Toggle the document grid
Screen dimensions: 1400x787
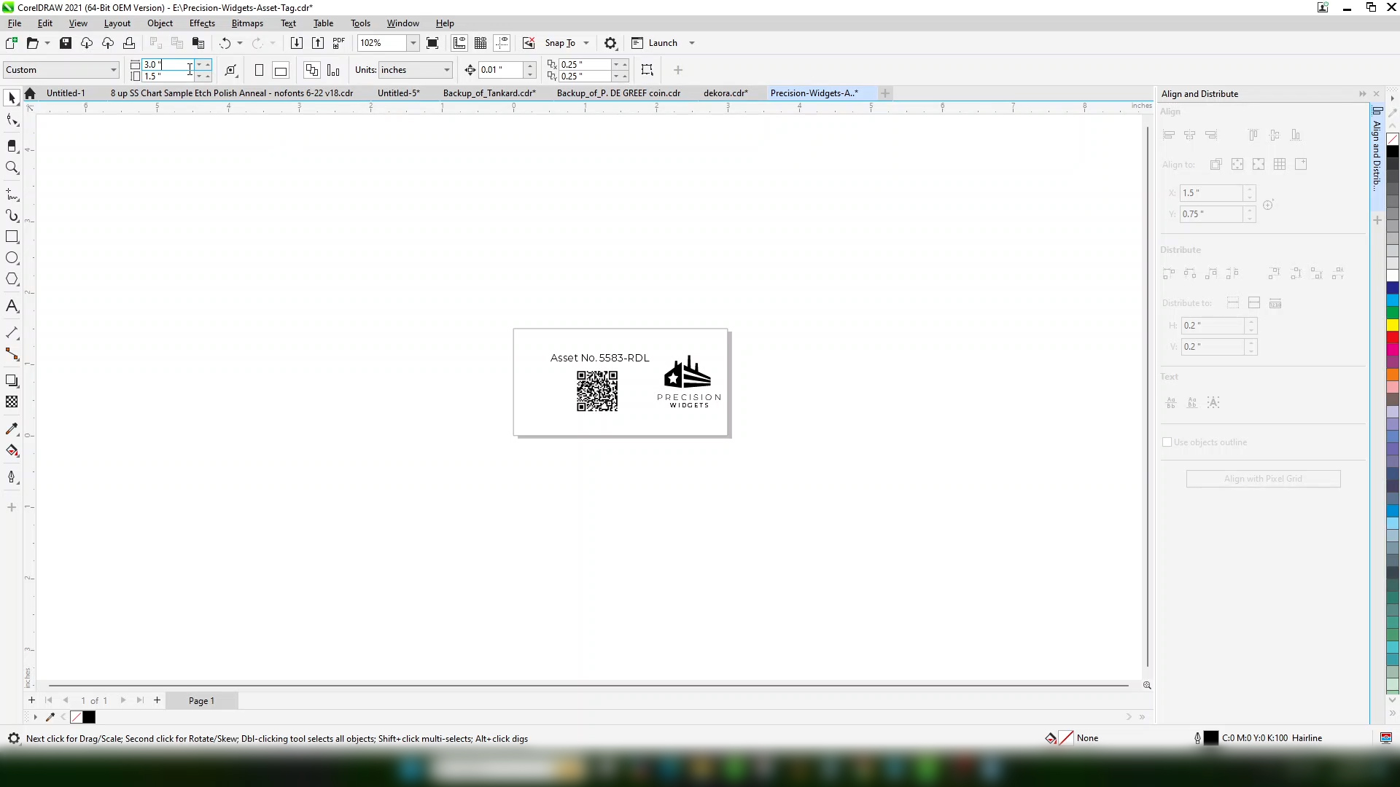coord(481,43)
